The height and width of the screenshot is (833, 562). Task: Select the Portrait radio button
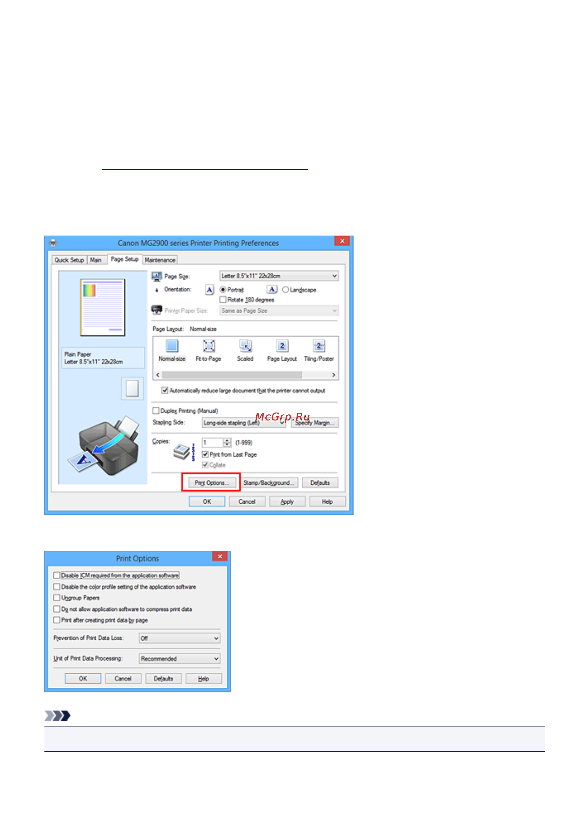(x=222, y=290)
